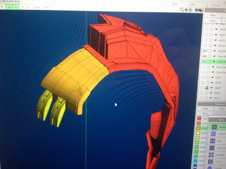Toggle Pt point display button
Screen dimensions: 226x169
tap(2, 7)
